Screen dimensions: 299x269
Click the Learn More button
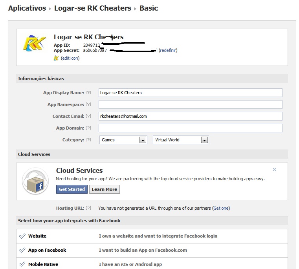click(105, 189)
